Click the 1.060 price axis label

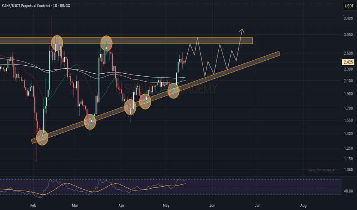pos(348,170)
